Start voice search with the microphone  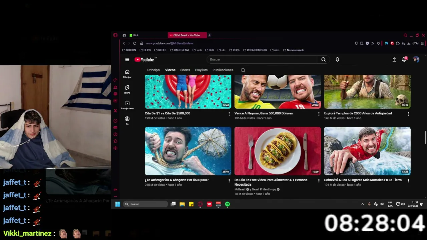(x=337, y=59)
